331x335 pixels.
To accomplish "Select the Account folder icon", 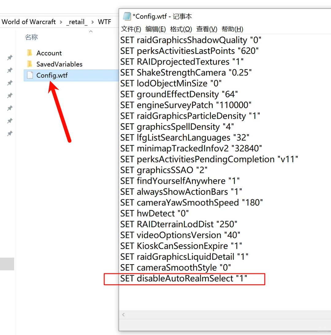I will pyautogui.click(x=30, y=53).
